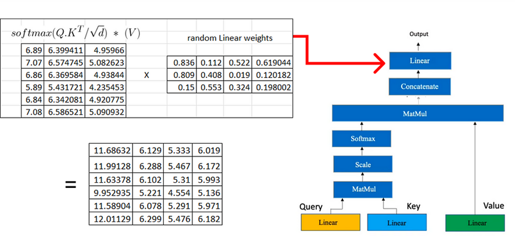The height and width of the screenshot is (238, 515).
Task: Click weight cell 0.324
Action: pos(238,87)
